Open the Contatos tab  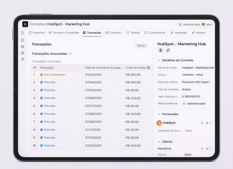point(113,33)
